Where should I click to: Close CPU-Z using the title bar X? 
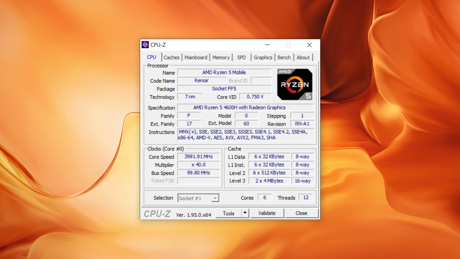click(x=309, y=45)
